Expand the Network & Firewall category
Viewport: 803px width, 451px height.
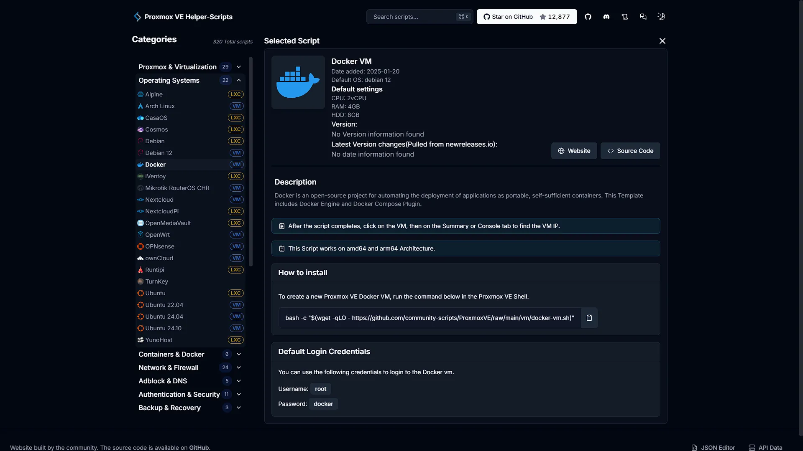click(190, 367)
